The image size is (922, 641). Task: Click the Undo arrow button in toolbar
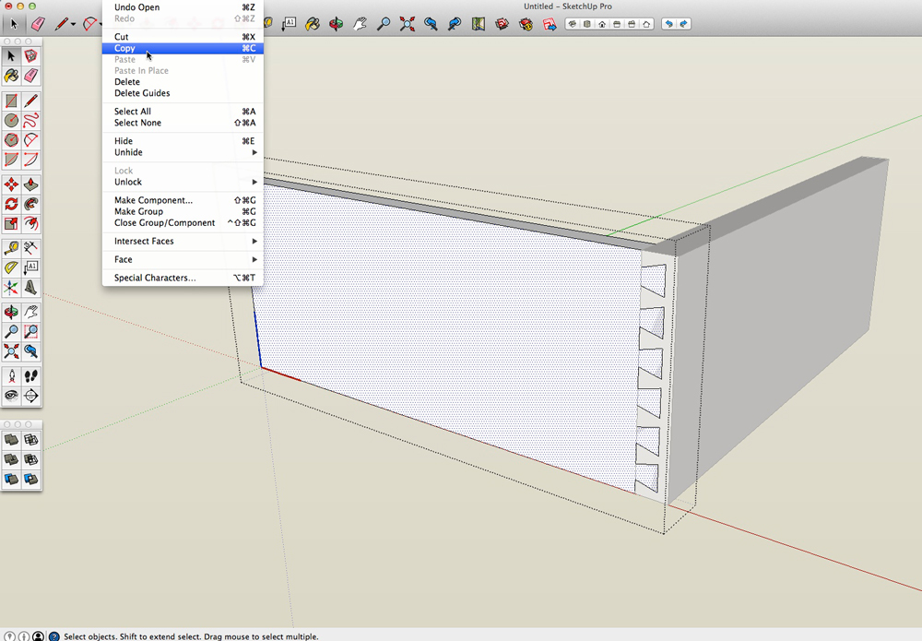click(668, 24)
